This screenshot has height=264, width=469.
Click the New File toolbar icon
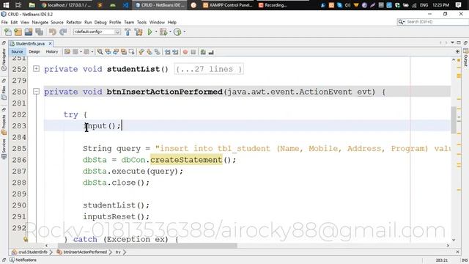tap(8, 32)
